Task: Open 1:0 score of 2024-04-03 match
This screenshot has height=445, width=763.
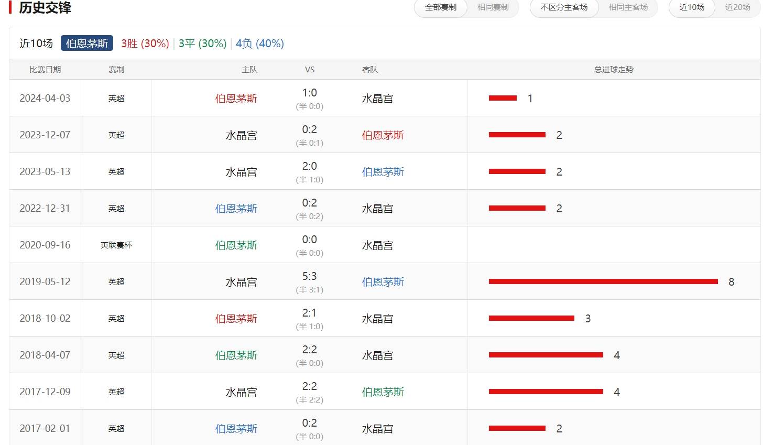Action: pyautogui.click(x=309, y=93)
